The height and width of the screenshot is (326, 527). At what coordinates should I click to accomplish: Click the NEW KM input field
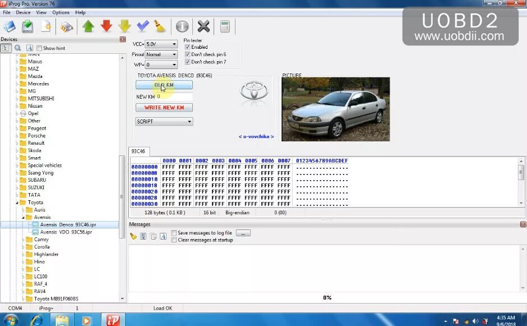[x=174, y=97]
